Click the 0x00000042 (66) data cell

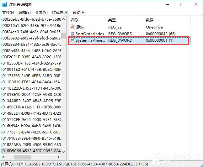[161, 34]
